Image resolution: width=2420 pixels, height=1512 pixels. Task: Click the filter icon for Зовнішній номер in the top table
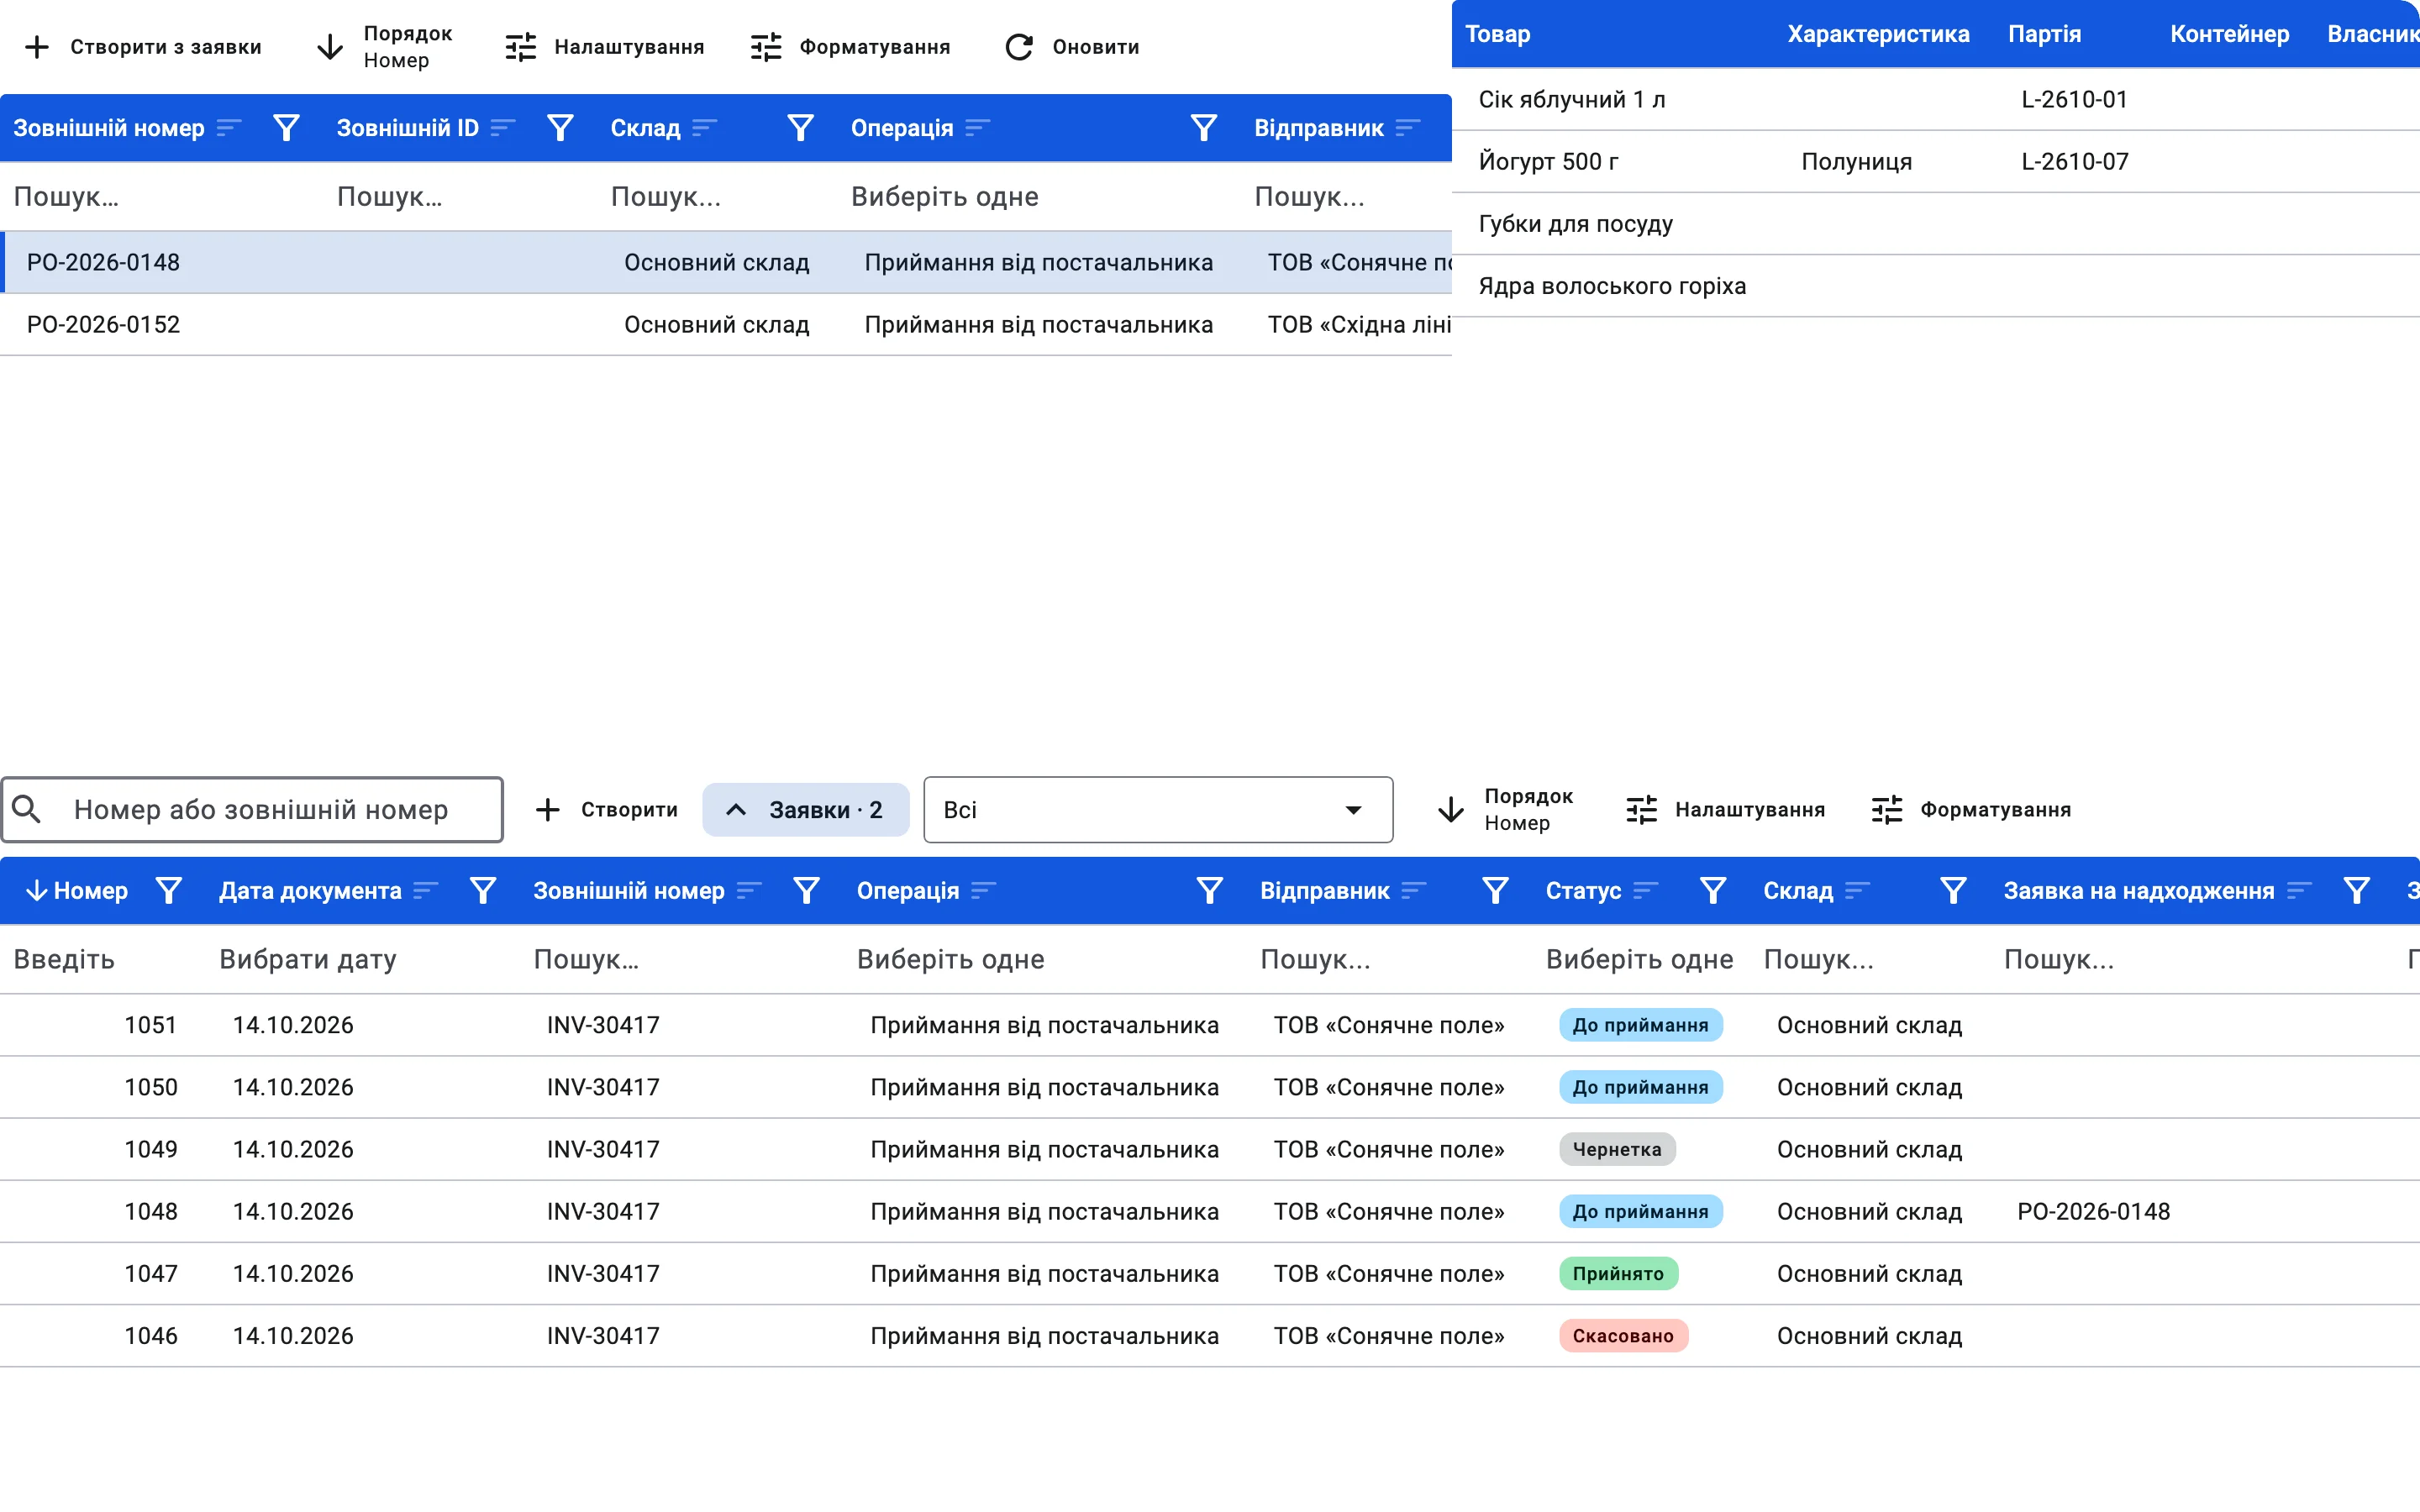[x=286, y=128]
